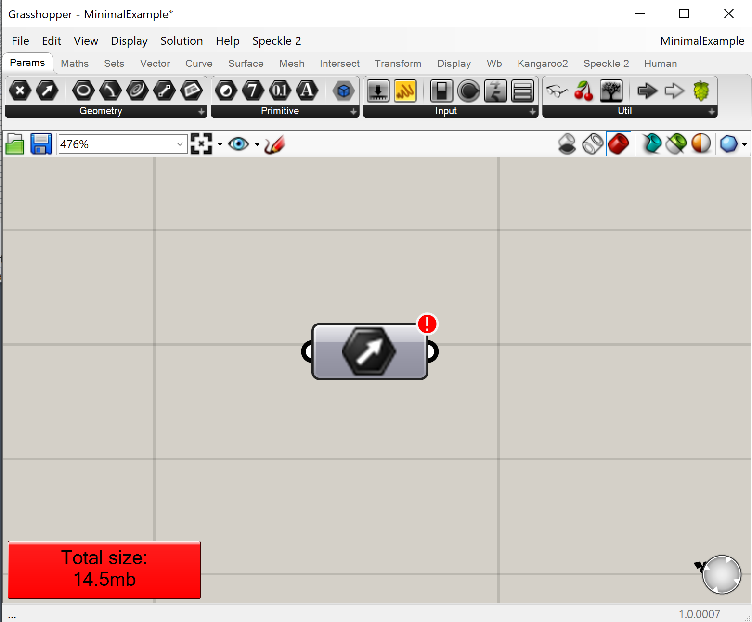The image size is (752, 622).
Task: Select the Text parameter 'A' icon
Action: pos(307,91)
